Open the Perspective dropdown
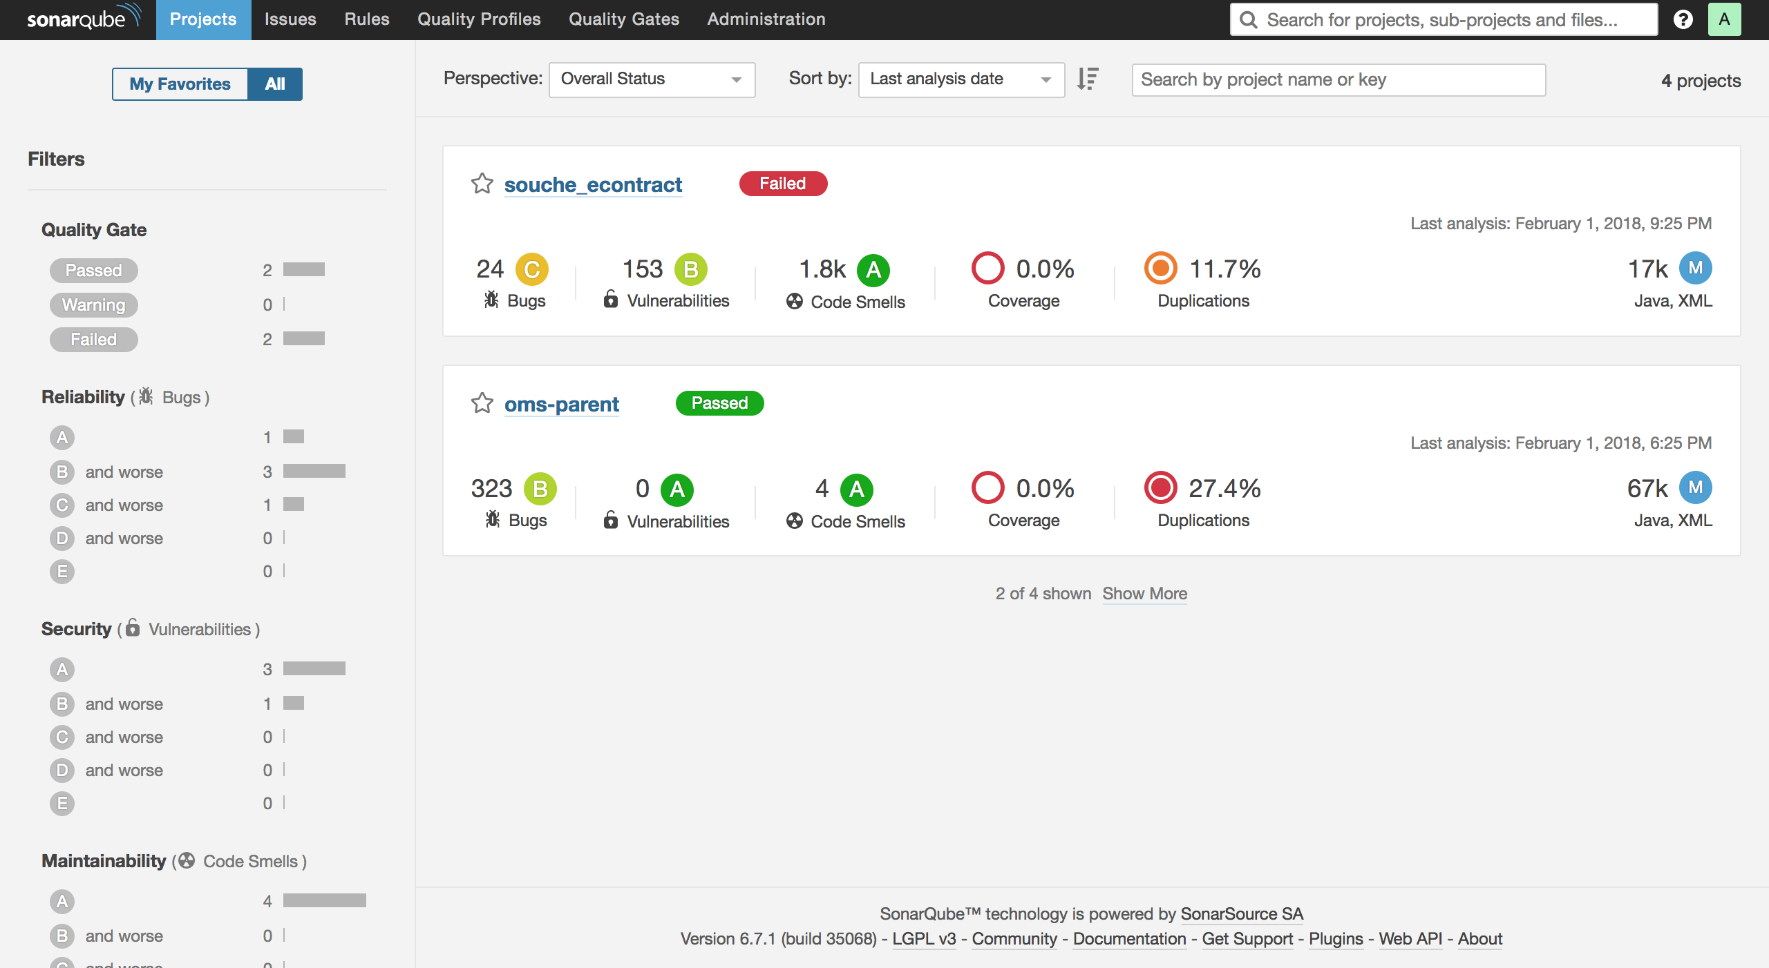Screen dimensions: 1769x968 coord(652,79)
